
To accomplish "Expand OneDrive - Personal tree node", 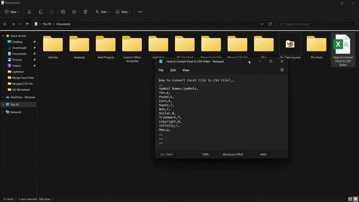I will click(3, 97).
